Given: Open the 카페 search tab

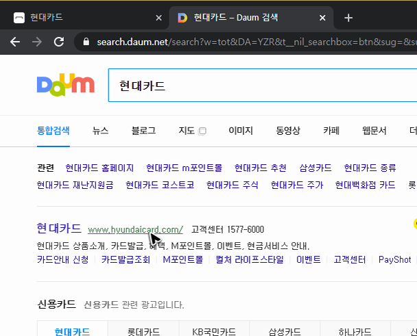Looking at the screenshot, I should click(x=331, y=131).
